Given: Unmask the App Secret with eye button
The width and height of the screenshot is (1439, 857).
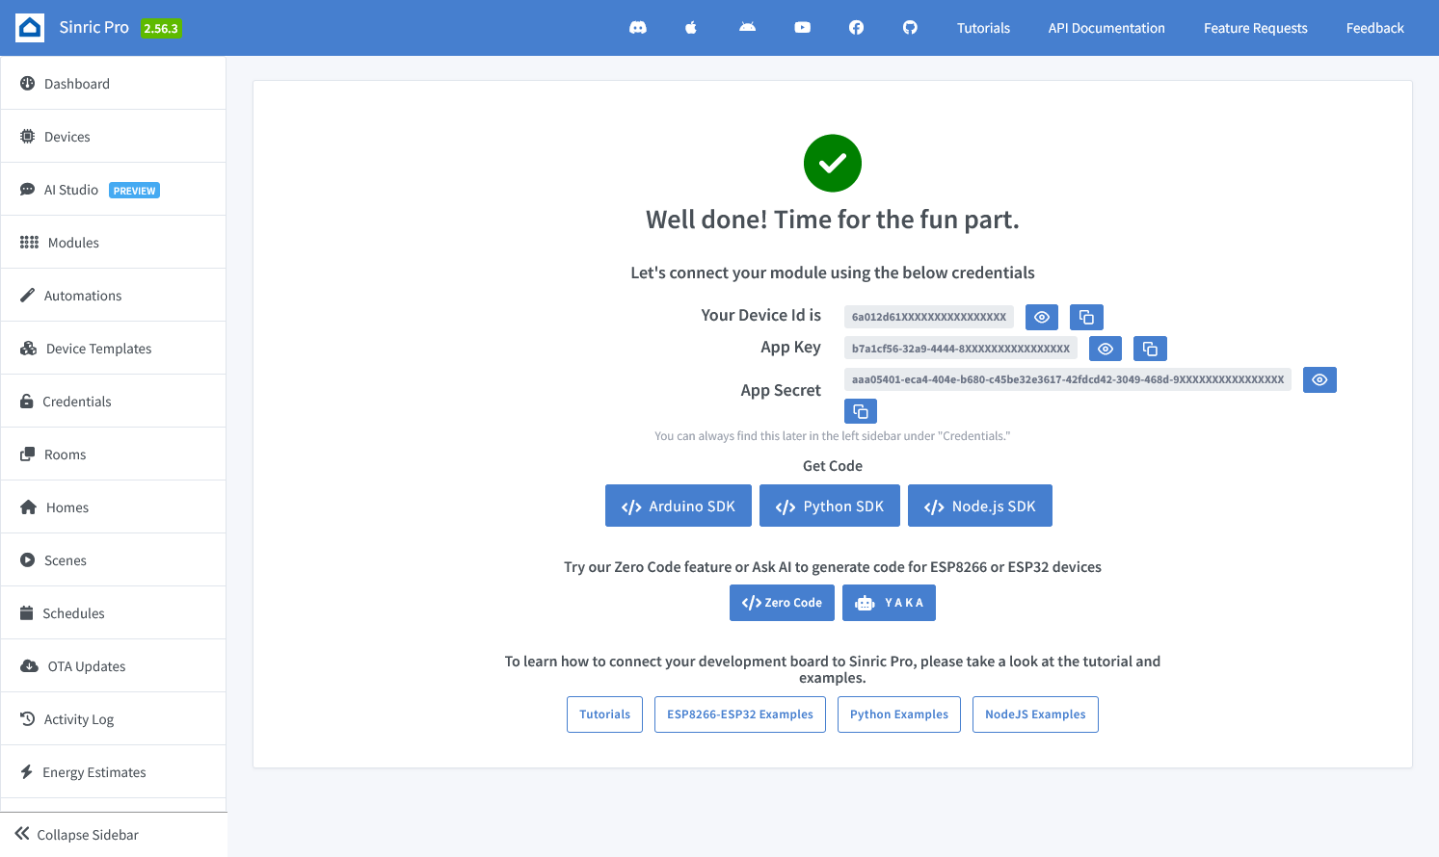Looking at the screenshot, I should (1319, 380).
